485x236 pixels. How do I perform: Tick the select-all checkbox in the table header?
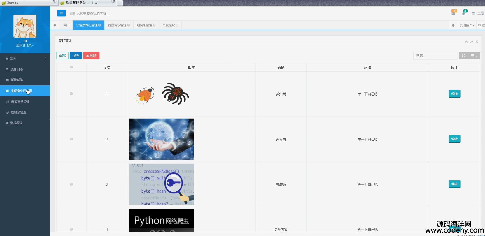click(x=71, y=67)
